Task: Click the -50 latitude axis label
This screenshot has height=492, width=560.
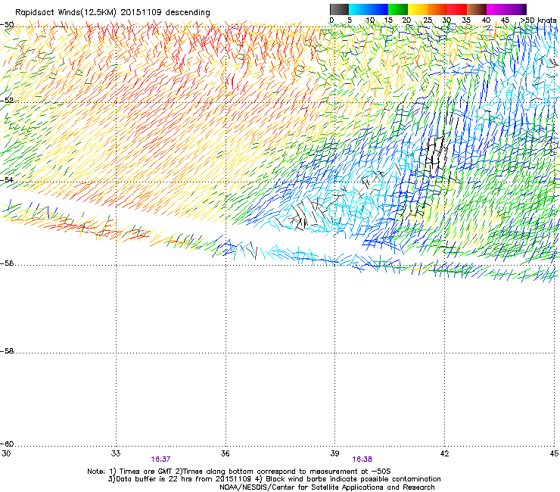Action: [x=7, y=25]
